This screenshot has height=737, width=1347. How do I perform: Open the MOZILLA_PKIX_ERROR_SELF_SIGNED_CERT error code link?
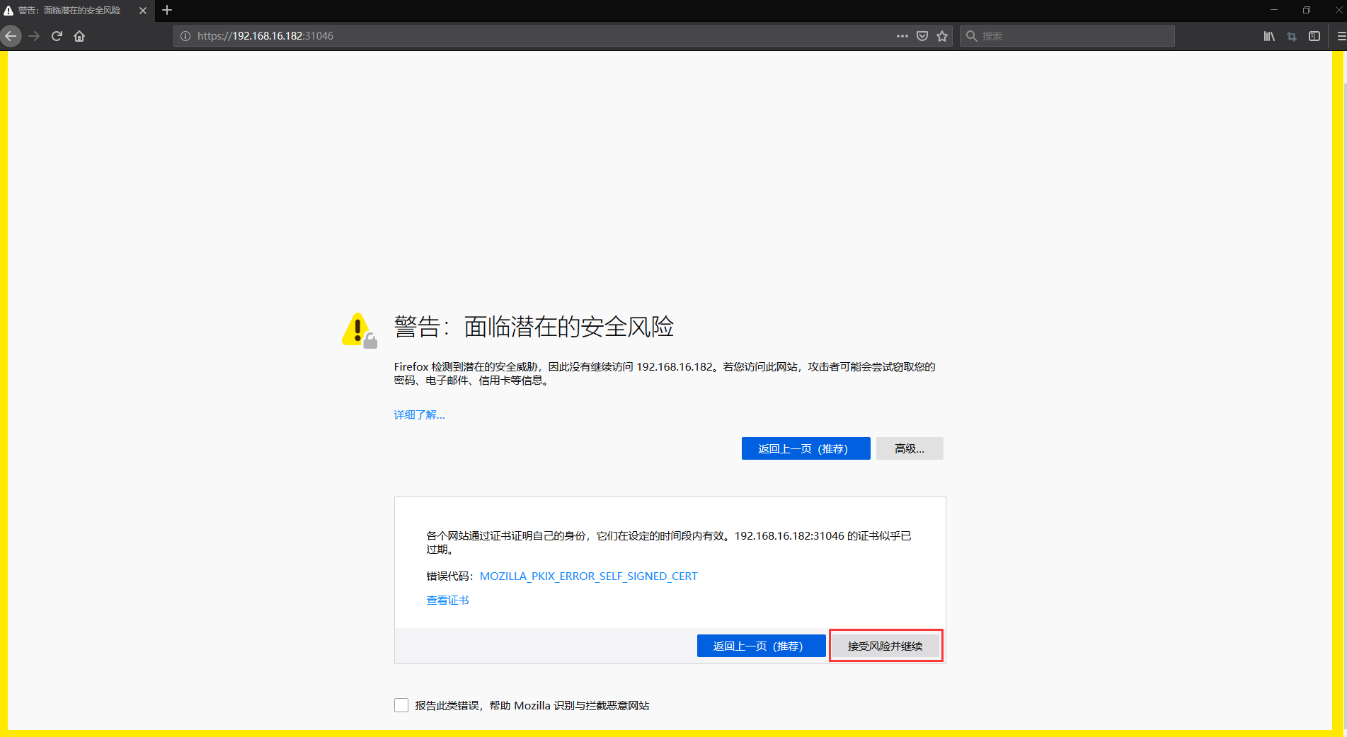point(588,576)
